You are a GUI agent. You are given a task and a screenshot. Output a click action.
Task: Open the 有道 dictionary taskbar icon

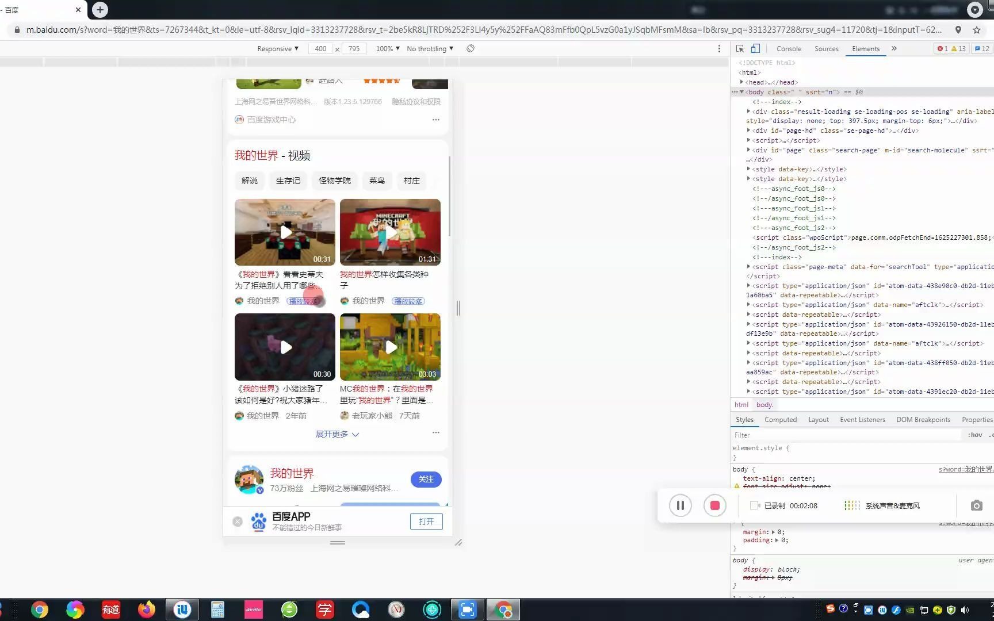point(111,610)
